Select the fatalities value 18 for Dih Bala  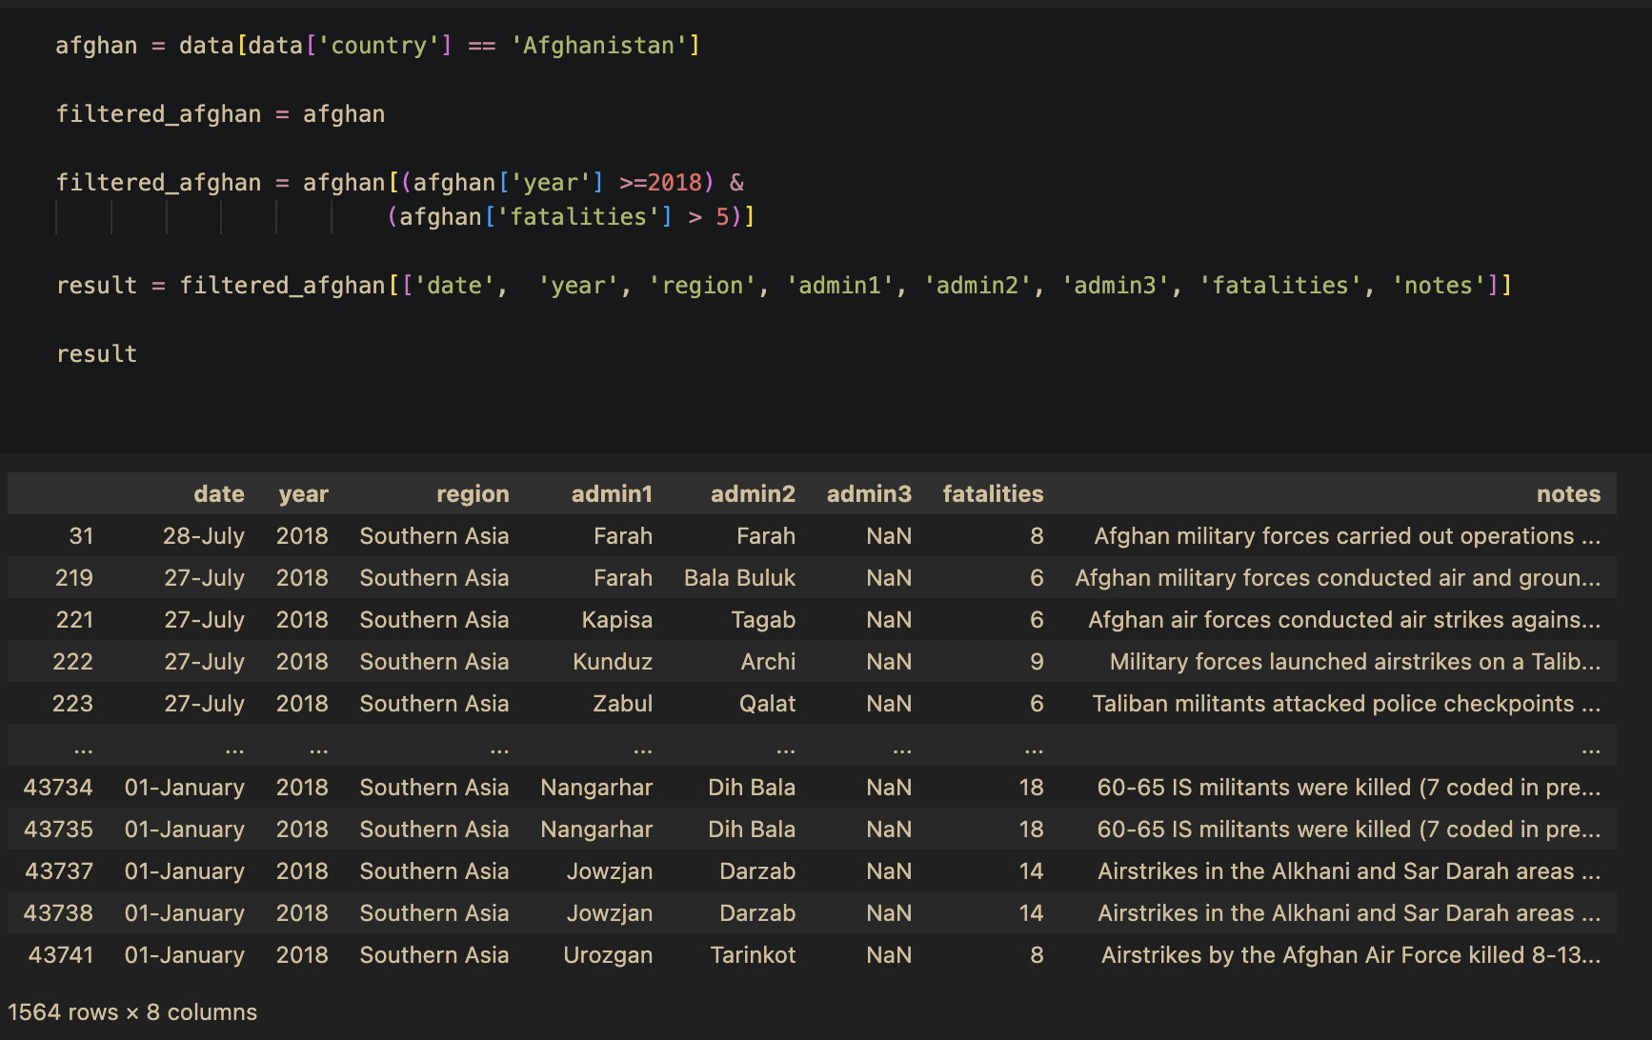(x=1032, y=787)
